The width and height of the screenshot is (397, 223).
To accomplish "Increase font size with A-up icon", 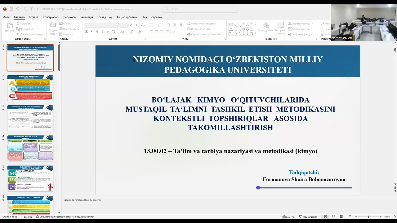I will [x=132, y=25].
